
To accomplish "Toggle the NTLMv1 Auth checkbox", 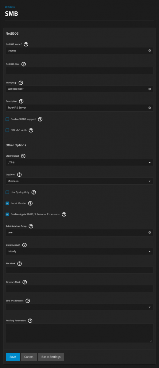I will pyautogui.click(x=7, y=130).
